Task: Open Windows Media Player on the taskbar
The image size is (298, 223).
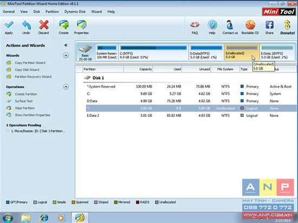Action: (x=61, y=218)
